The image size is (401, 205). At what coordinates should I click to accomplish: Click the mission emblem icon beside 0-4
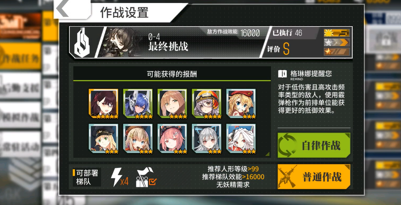81,42
